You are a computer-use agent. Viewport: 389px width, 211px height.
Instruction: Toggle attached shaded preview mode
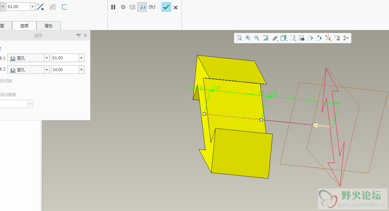tap(142, 7)
